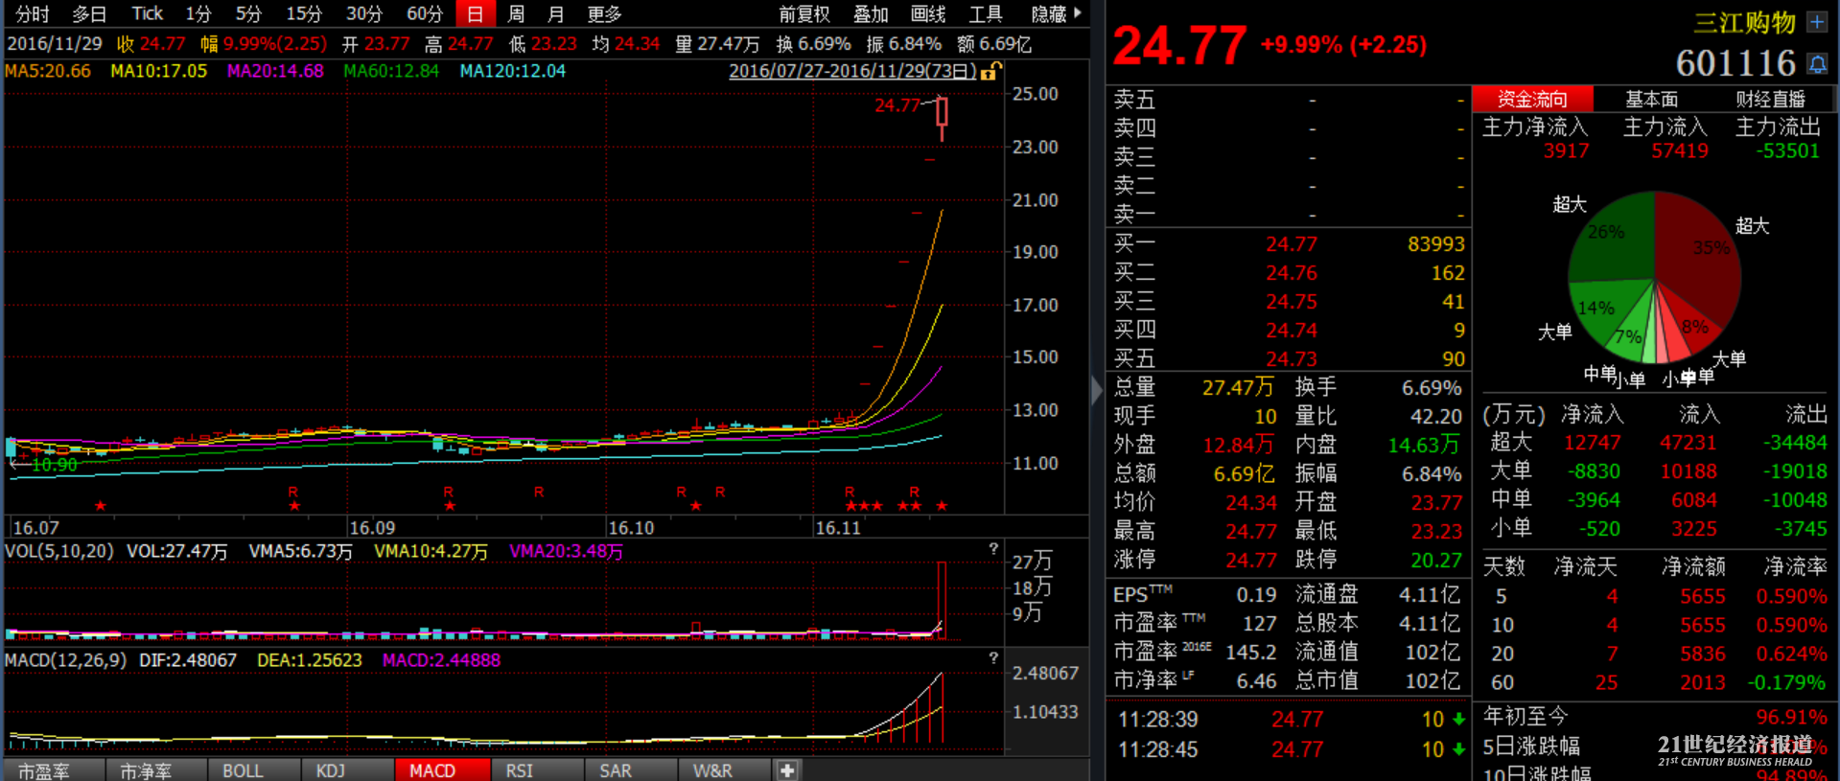Click the lock icon beside the date range
1840x781 pixels.
990,71
